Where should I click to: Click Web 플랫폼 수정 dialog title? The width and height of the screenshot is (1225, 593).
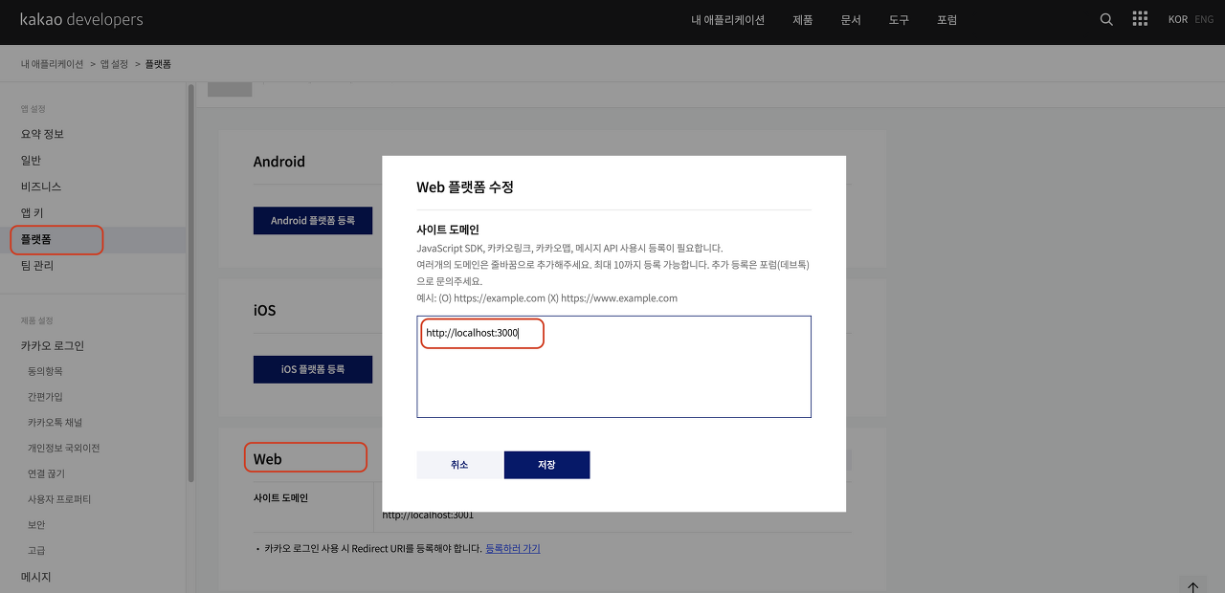pyautogui.click(x=465, y=187)
